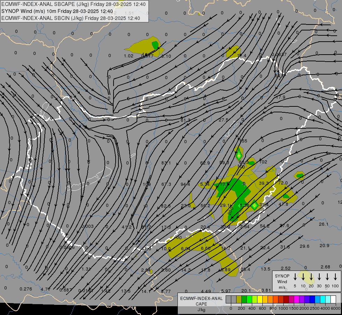Screen dimensions: 342x315
Task: Click the 6000 tick label on CAPE scale
Action: (x=336, y=308)
